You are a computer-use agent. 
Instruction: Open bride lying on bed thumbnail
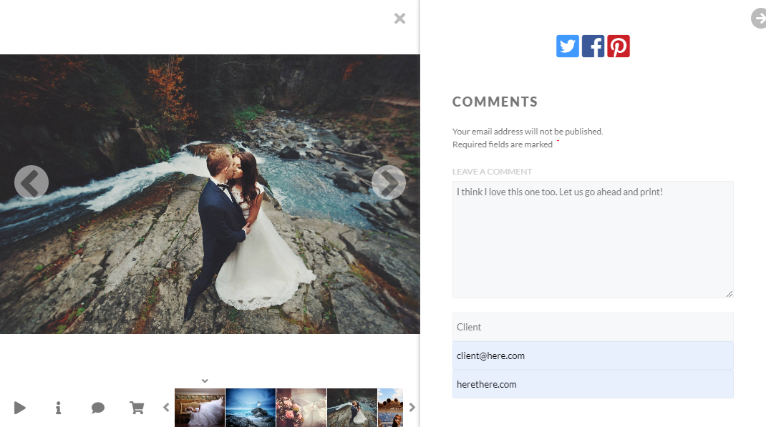200,408
